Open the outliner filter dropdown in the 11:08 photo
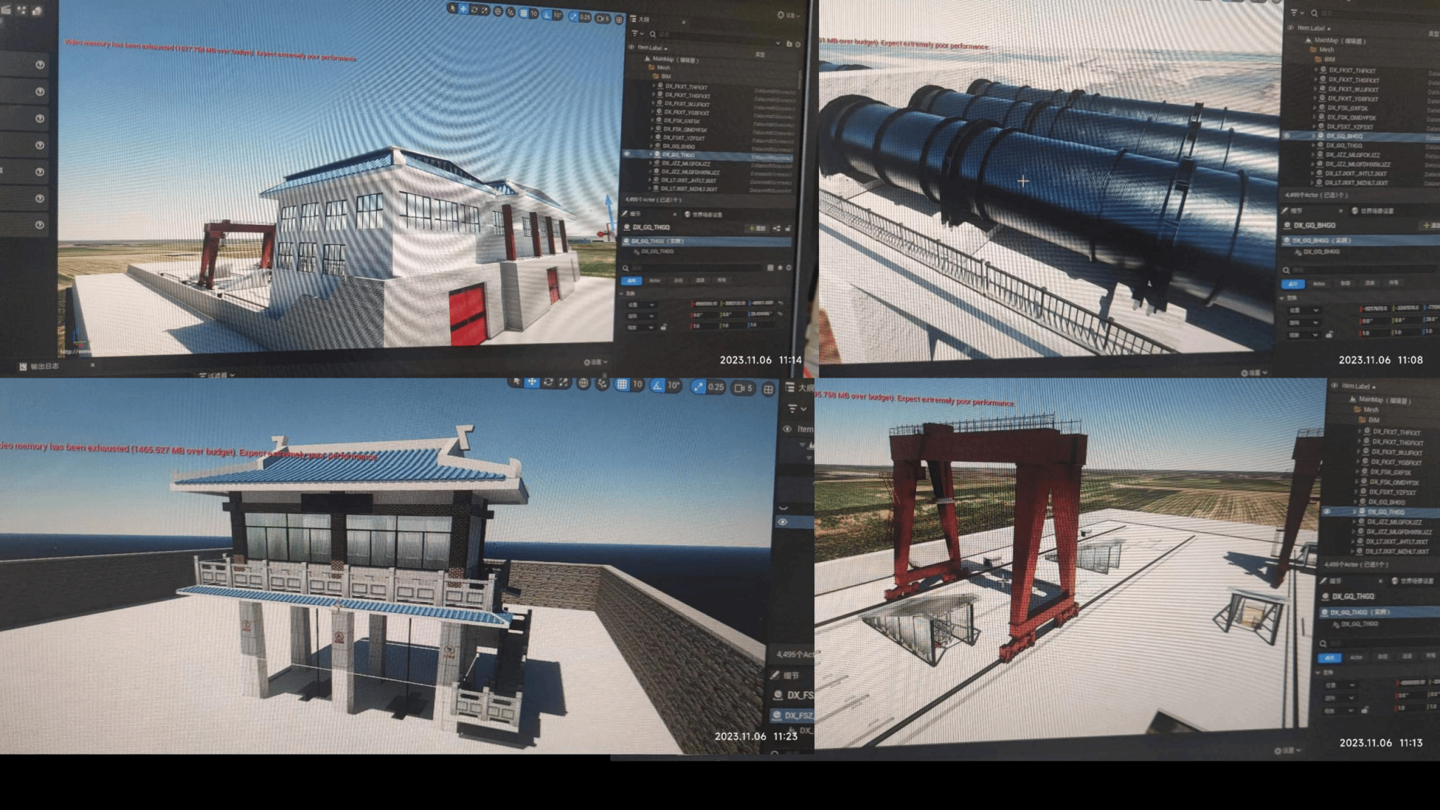The image size is (1440, 810). click(1297, 13)
